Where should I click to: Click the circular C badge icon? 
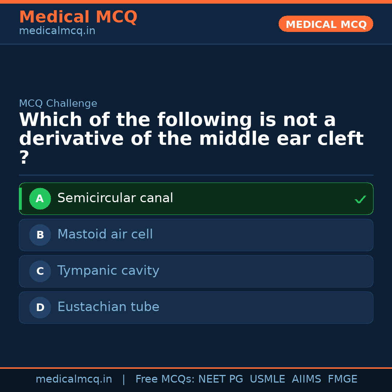[x=40, y=271]
